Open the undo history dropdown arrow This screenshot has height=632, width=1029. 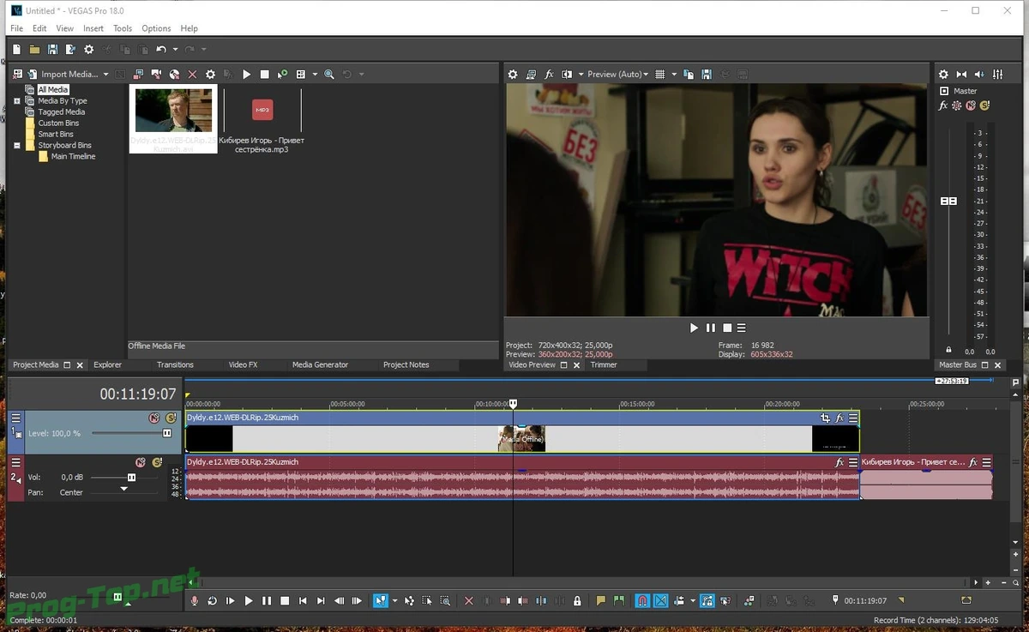175,50
